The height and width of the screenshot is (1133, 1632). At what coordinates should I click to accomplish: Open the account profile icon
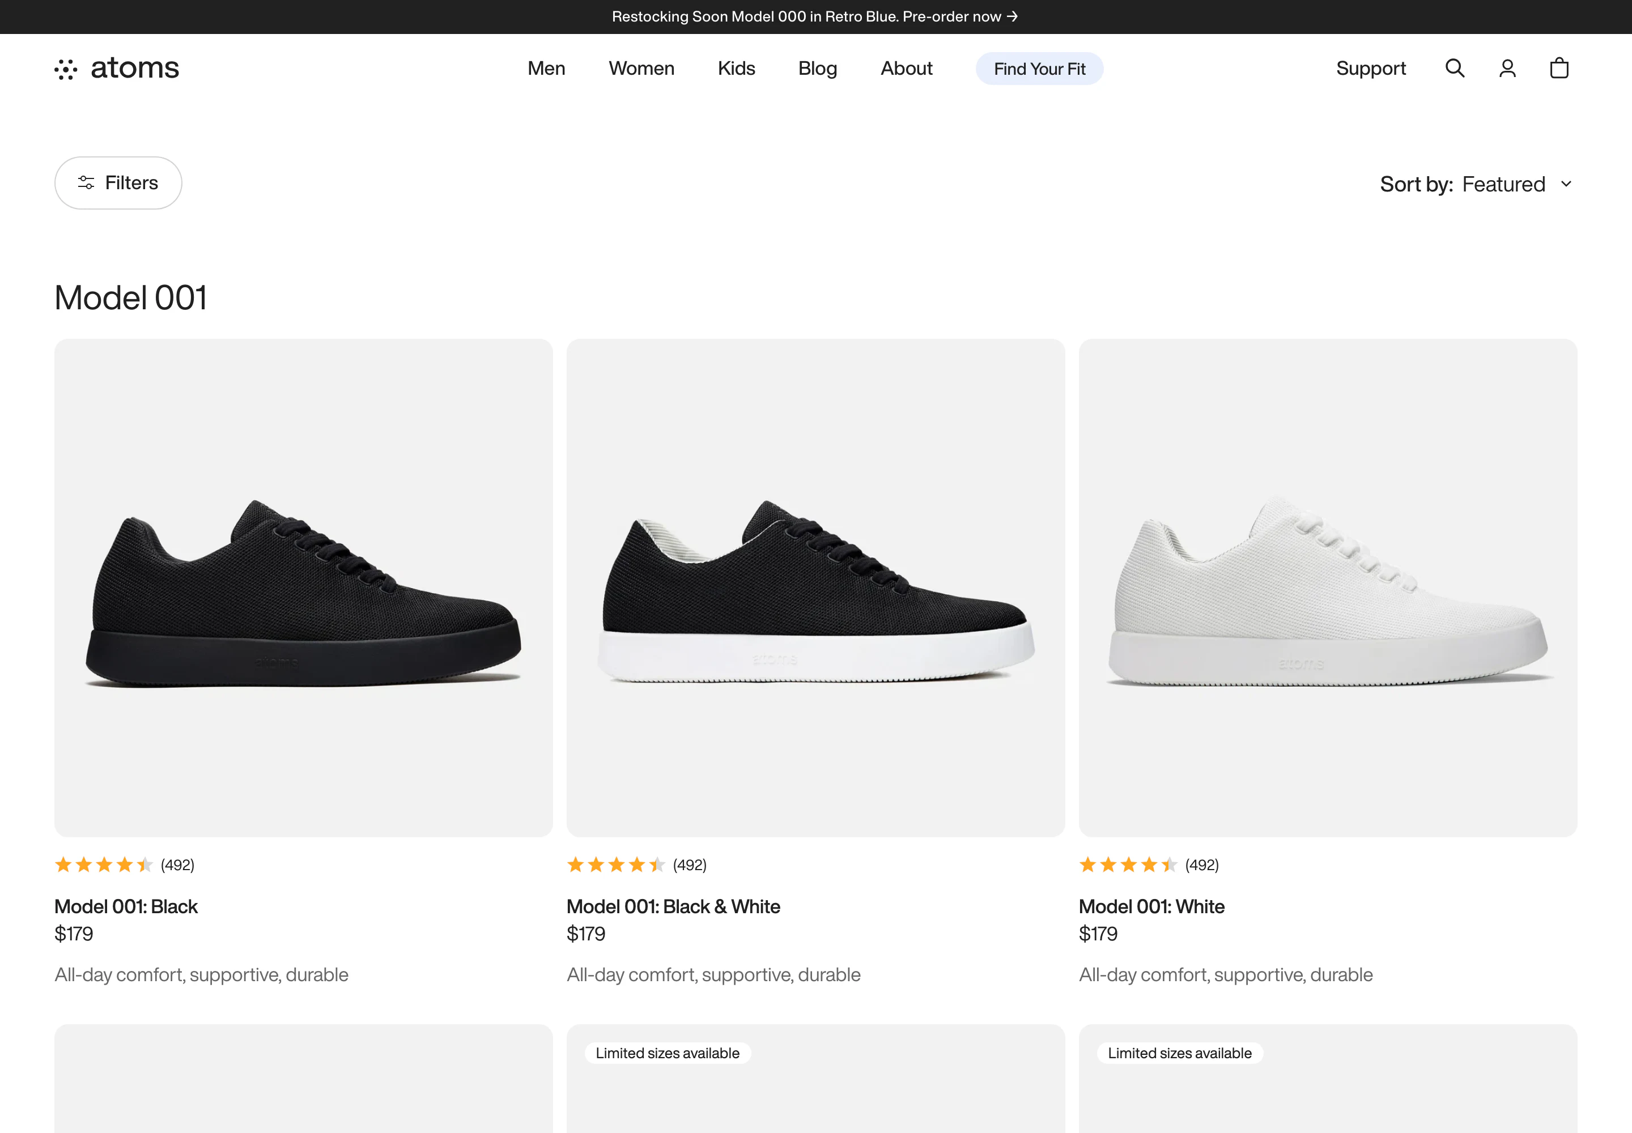(x=1507, y=68)
